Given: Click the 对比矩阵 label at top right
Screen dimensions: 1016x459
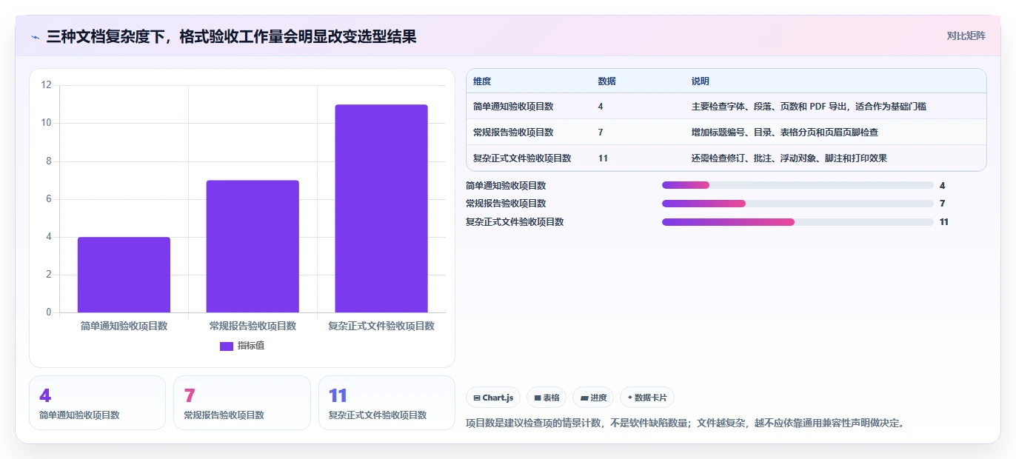Looking at the screenshot, I should tap(966, 36).
